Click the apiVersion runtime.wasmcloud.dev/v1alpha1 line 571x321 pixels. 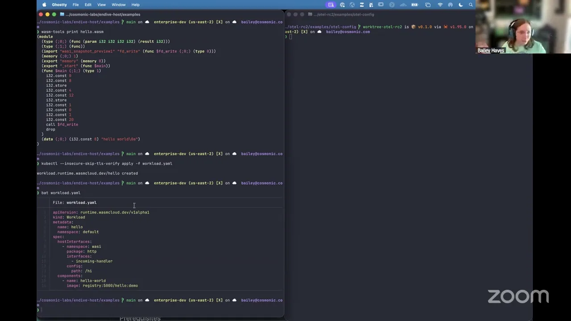click(x=101, y=212)
